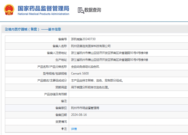Open the 数据查询 search icon
Image resolution: width=188 pixels, height=135 pixels.
[x=81, y=11]
